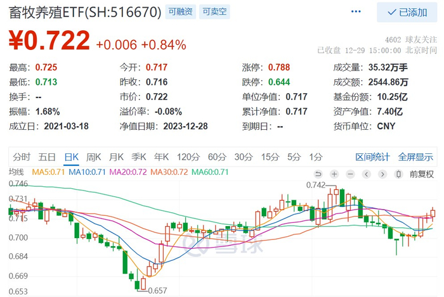
Task: Click the 振幅 value 1.68%
Action: tap(48, 111)
